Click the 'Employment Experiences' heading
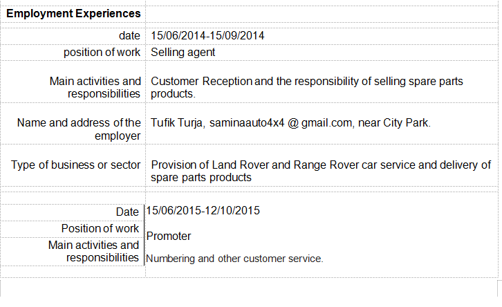This screenshot has height=307, width=502. click(73, 13)
